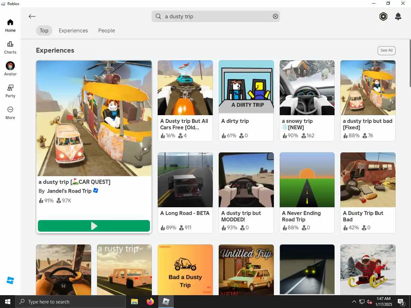The height and width of the screenshot is (308, 411).
Task: Open File Explorer from taskbar
Action: coord(134,302)
